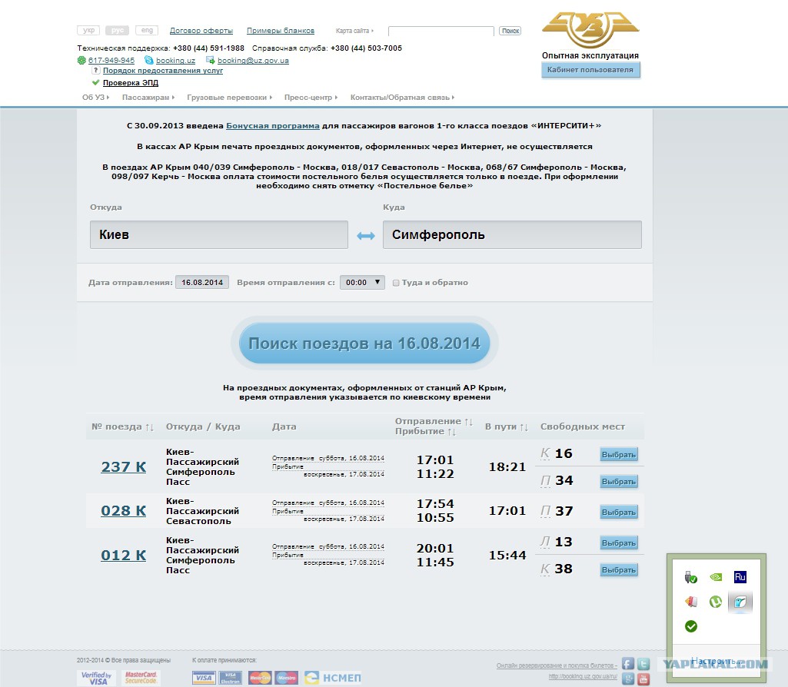Open the NVIDIA tray icon

pos(716,577)
